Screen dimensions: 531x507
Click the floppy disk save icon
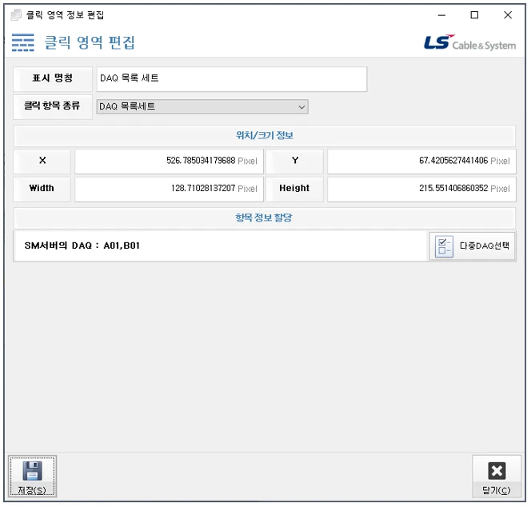pyautogui.click(x=32, y=470)
